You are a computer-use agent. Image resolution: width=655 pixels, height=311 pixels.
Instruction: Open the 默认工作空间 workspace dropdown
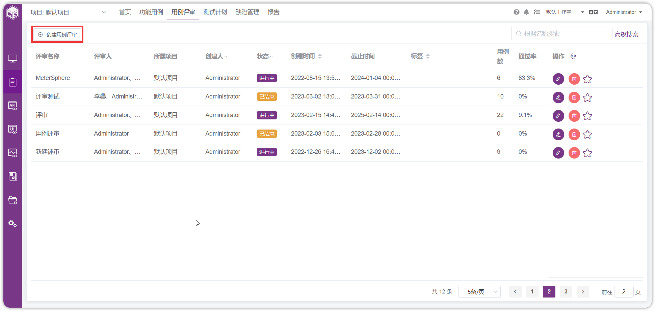tap(565, 12)
